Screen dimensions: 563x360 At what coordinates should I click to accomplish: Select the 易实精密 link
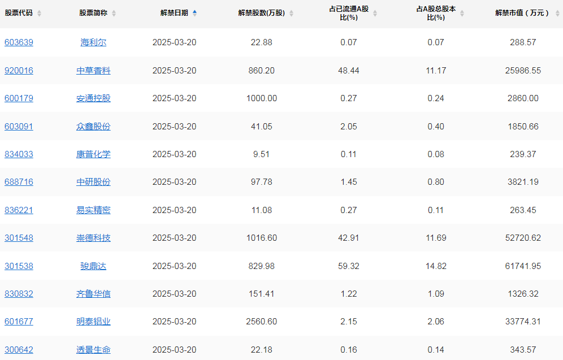[93, 210]
